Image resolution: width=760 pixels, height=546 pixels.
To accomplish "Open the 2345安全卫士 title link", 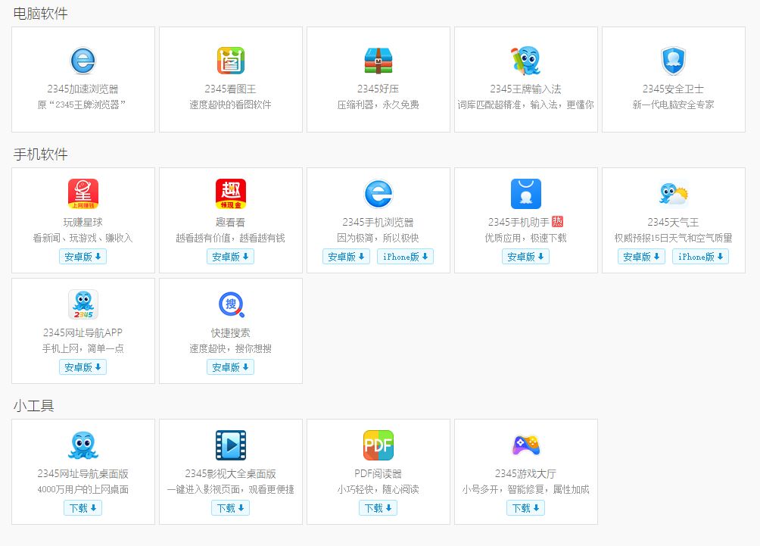I will (673, 89).
